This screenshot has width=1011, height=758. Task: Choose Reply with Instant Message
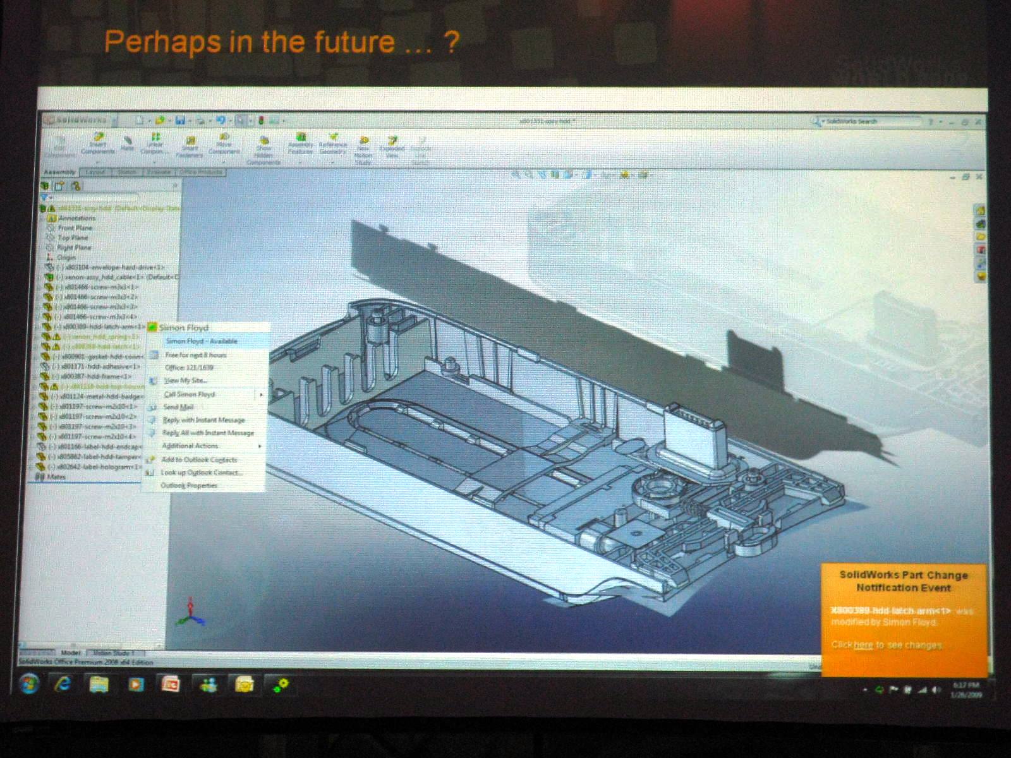tap(203, 420)
